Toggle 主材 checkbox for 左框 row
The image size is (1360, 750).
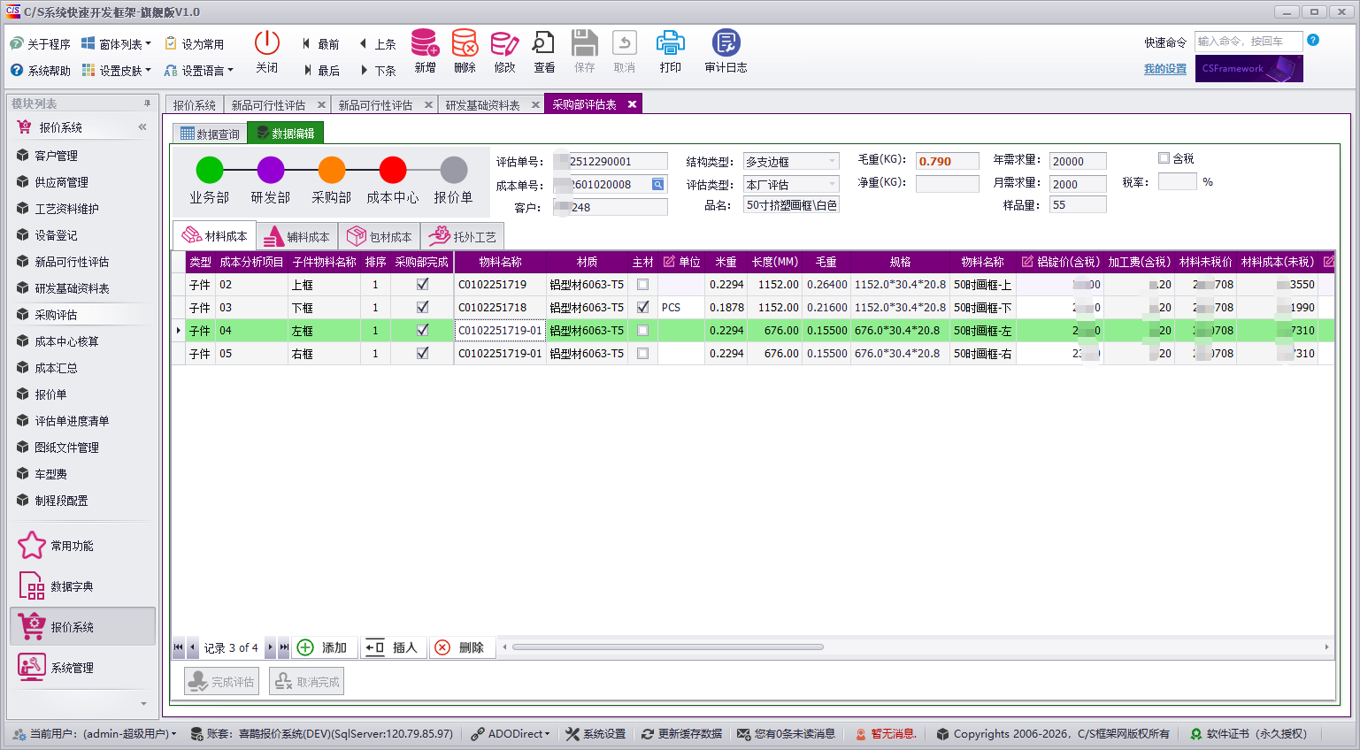click(643, 331)
